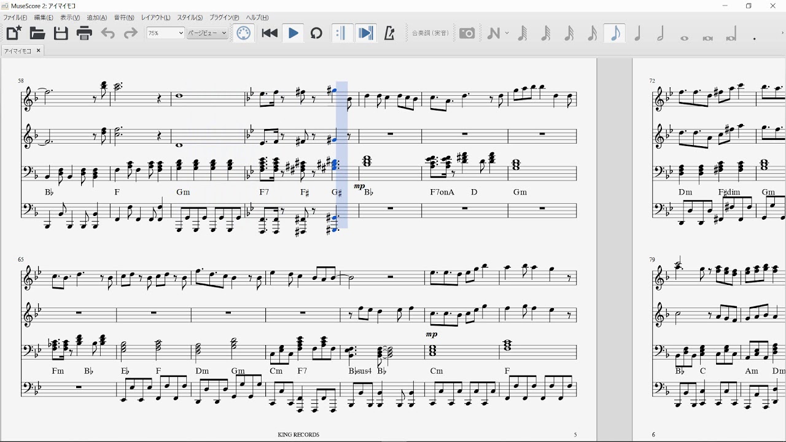Image resolution: width=786 pixels, height=442 pixels.
Task: Open the ヘルプ(H) menu
Action: click(257, 18)
